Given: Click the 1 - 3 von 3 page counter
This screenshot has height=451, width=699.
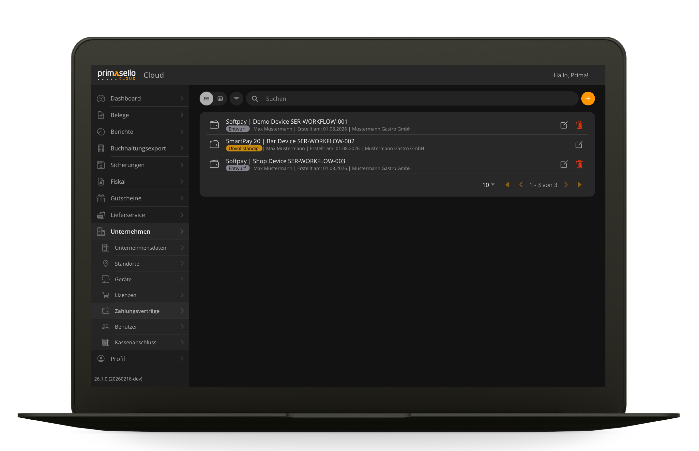Looking at the screenshot, I should [x=543, y=185].
